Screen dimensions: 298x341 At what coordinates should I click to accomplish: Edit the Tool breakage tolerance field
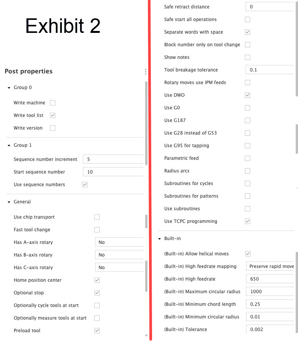(270, 70)
